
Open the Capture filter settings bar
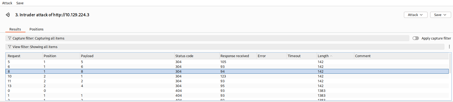pyautogui.click(x=207, y=38)
